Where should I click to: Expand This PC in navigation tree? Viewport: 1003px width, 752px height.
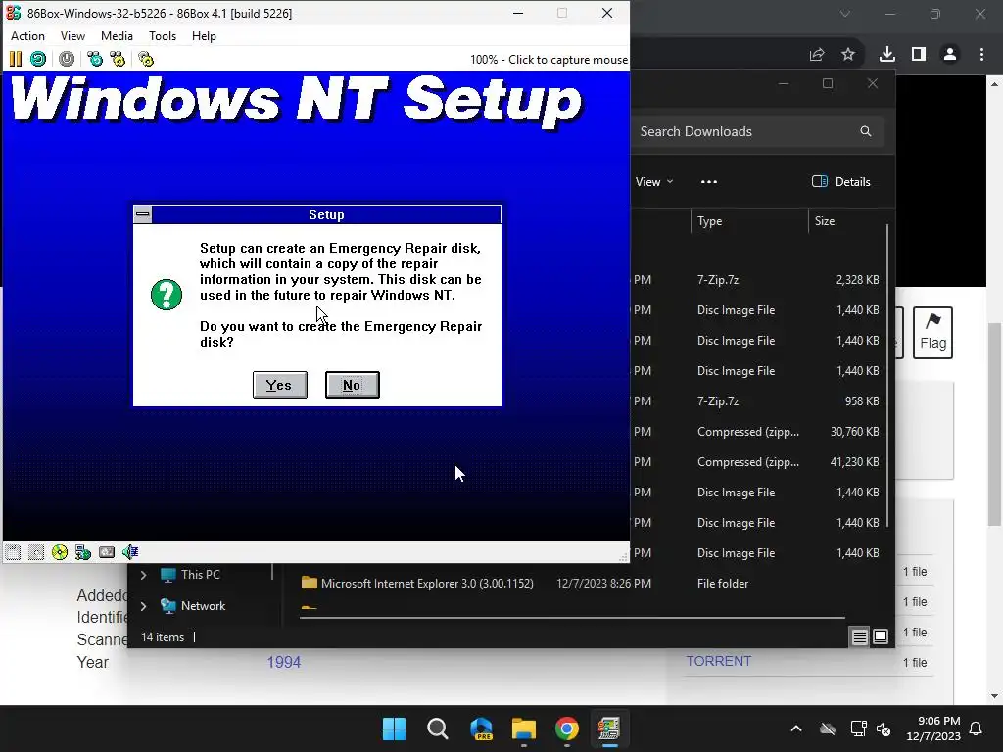click(143, 575)
